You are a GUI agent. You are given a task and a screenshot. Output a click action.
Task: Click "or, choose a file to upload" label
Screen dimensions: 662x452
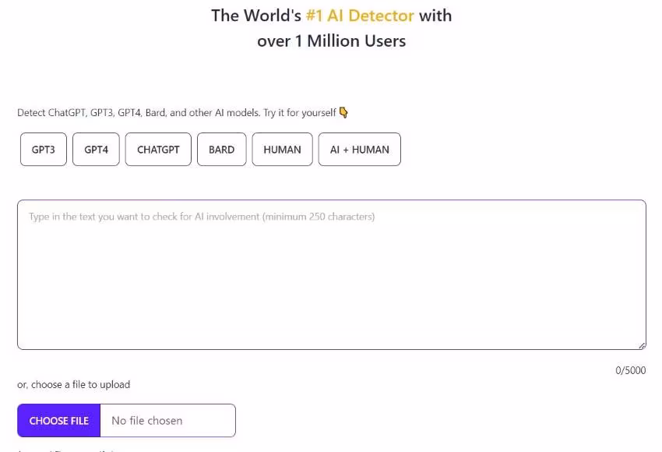[x=74, y=384]
